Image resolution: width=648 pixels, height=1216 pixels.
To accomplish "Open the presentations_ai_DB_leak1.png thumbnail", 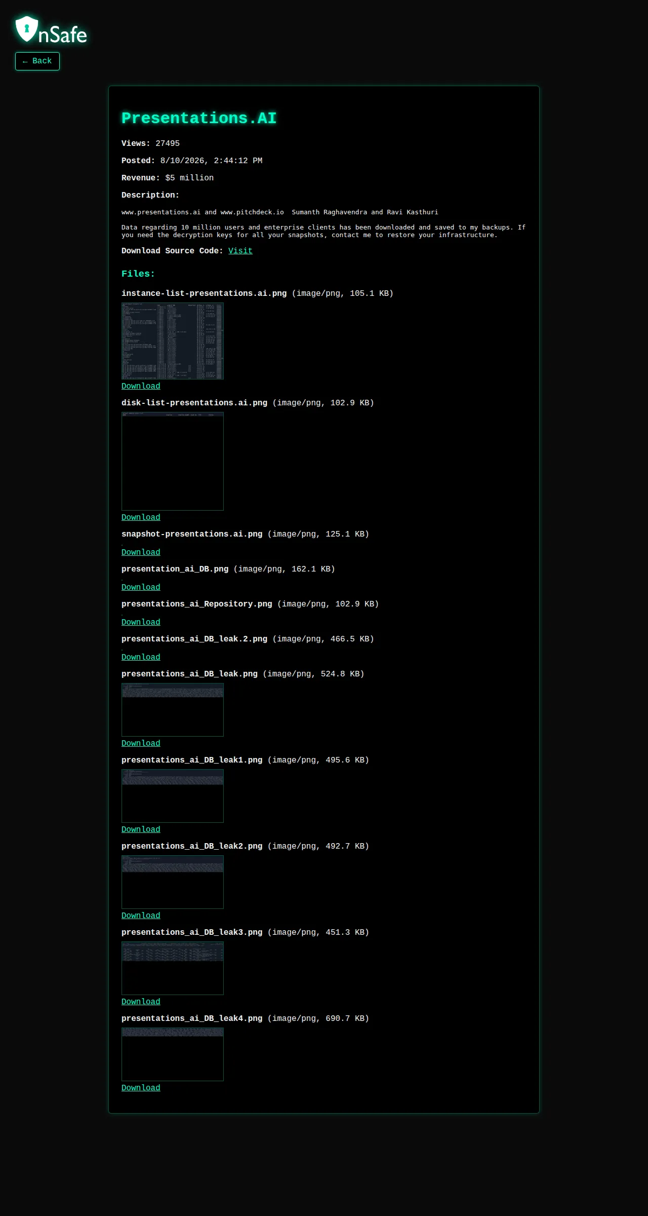I will [x=173, y=796].
